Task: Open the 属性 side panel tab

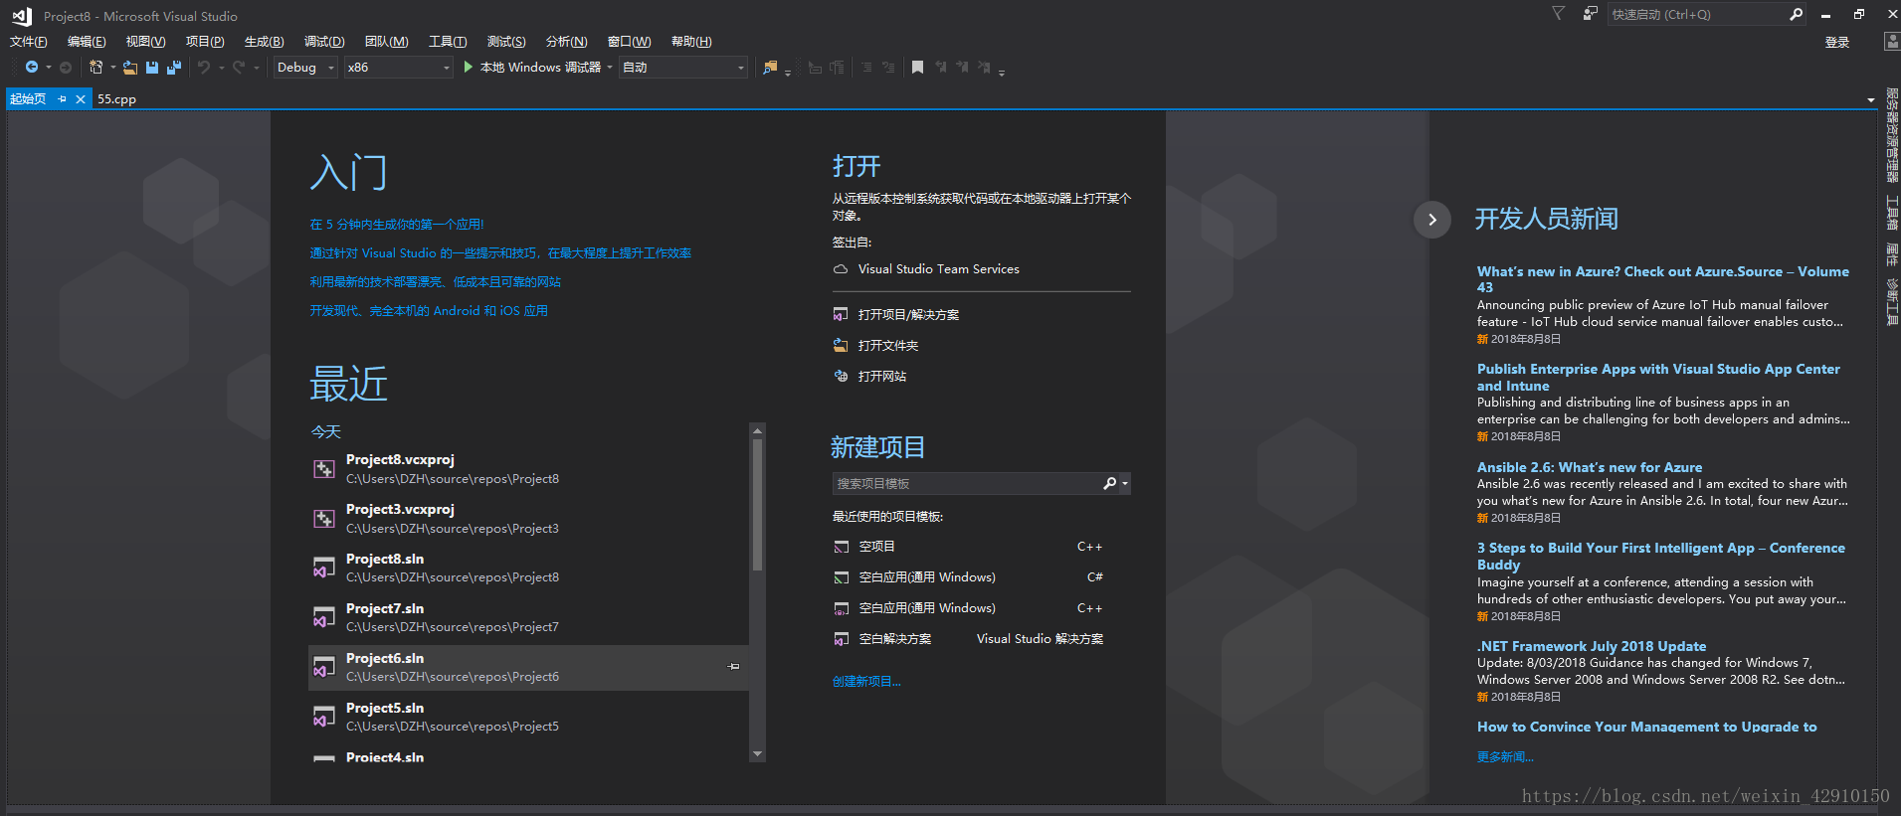Action: click(1892, 254)
